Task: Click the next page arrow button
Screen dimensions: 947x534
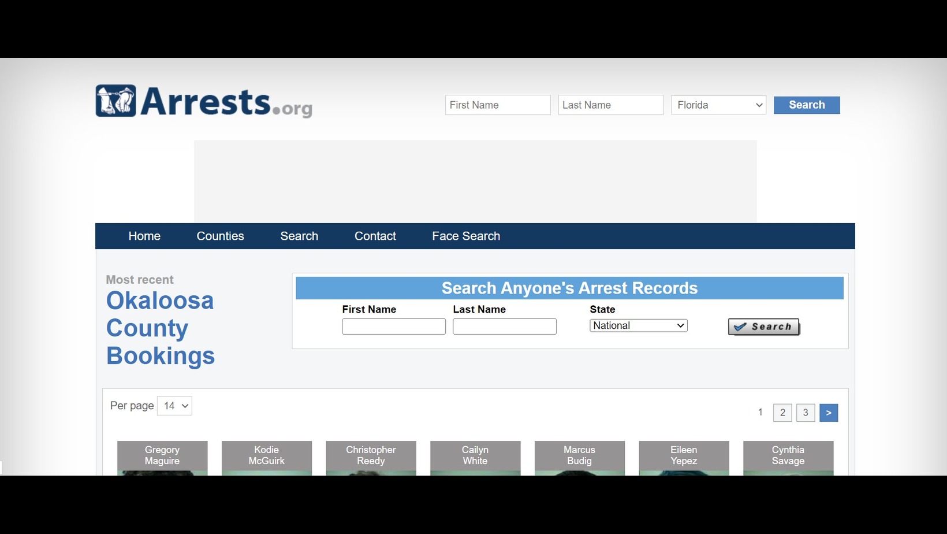Action: [829, 413]
